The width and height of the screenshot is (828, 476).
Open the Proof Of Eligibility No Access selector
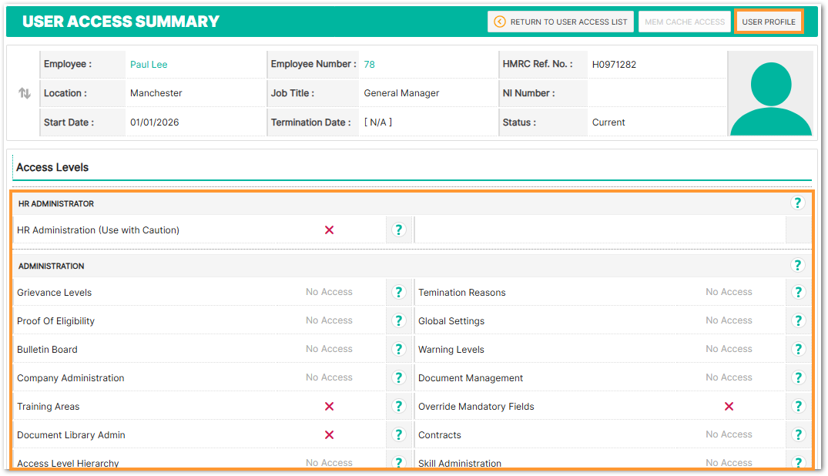329,320
